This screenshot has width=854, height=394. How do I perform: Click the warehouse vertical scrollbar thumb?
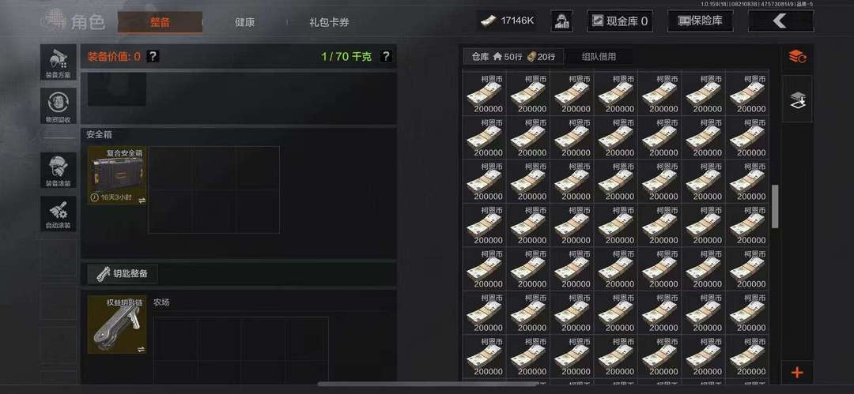[775, 206]
